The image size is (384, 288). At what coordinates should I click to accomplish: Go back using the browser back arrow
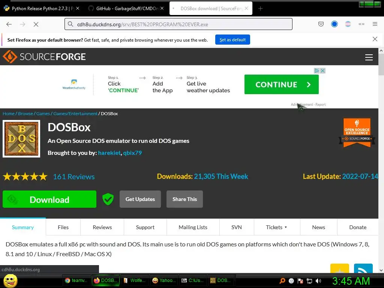pyautogui.click(x=9, y=24)
